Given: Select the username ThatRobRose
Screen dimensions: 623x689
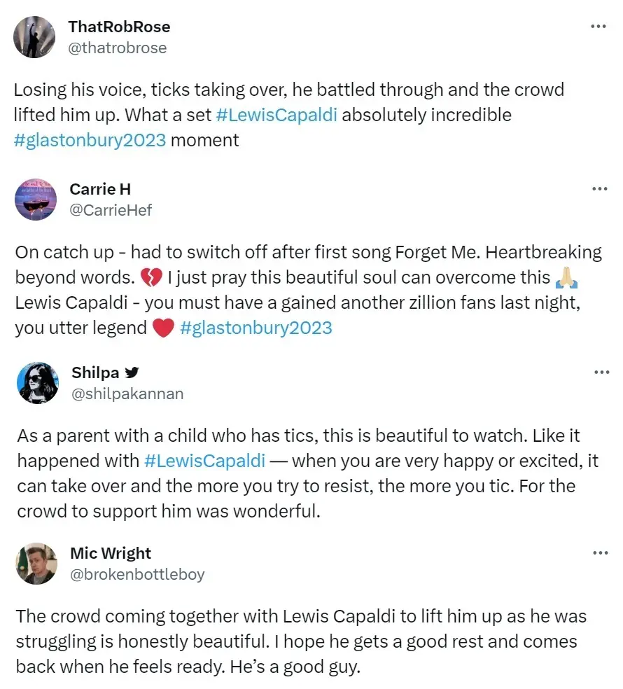Looking at the screenshot, I should 120,27.
